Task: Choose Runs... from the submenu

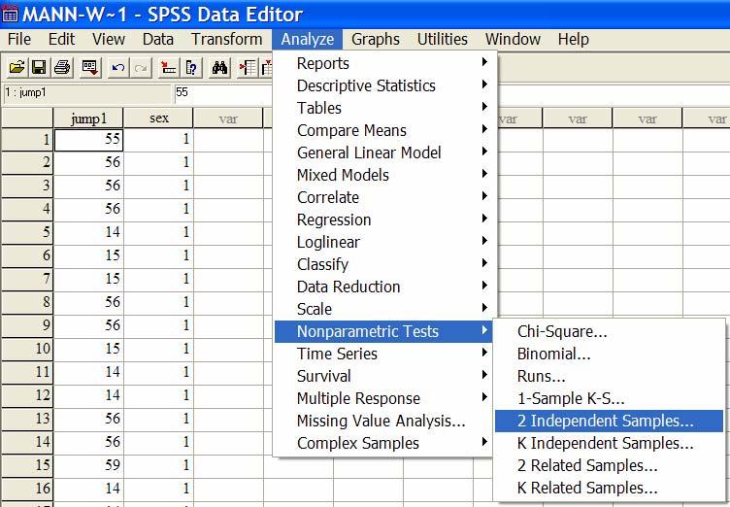Action: pos(609,376)
